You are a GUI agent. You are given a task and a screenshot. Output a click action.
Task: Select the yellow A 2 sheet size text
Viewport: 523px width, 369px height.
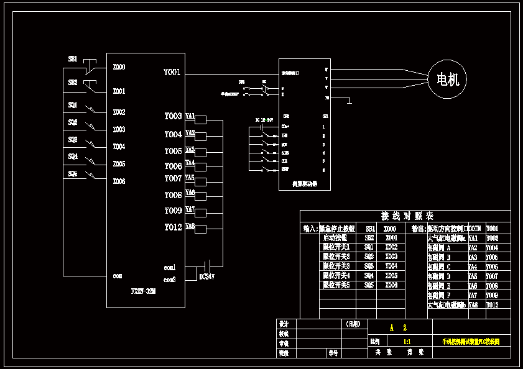[398, 328]
